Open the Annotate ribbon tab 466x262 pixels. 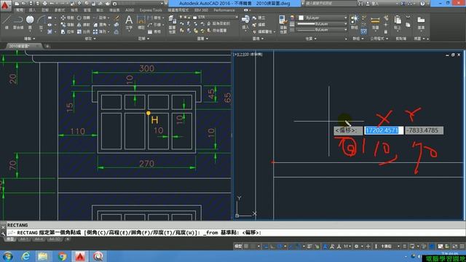click(45, 10)
